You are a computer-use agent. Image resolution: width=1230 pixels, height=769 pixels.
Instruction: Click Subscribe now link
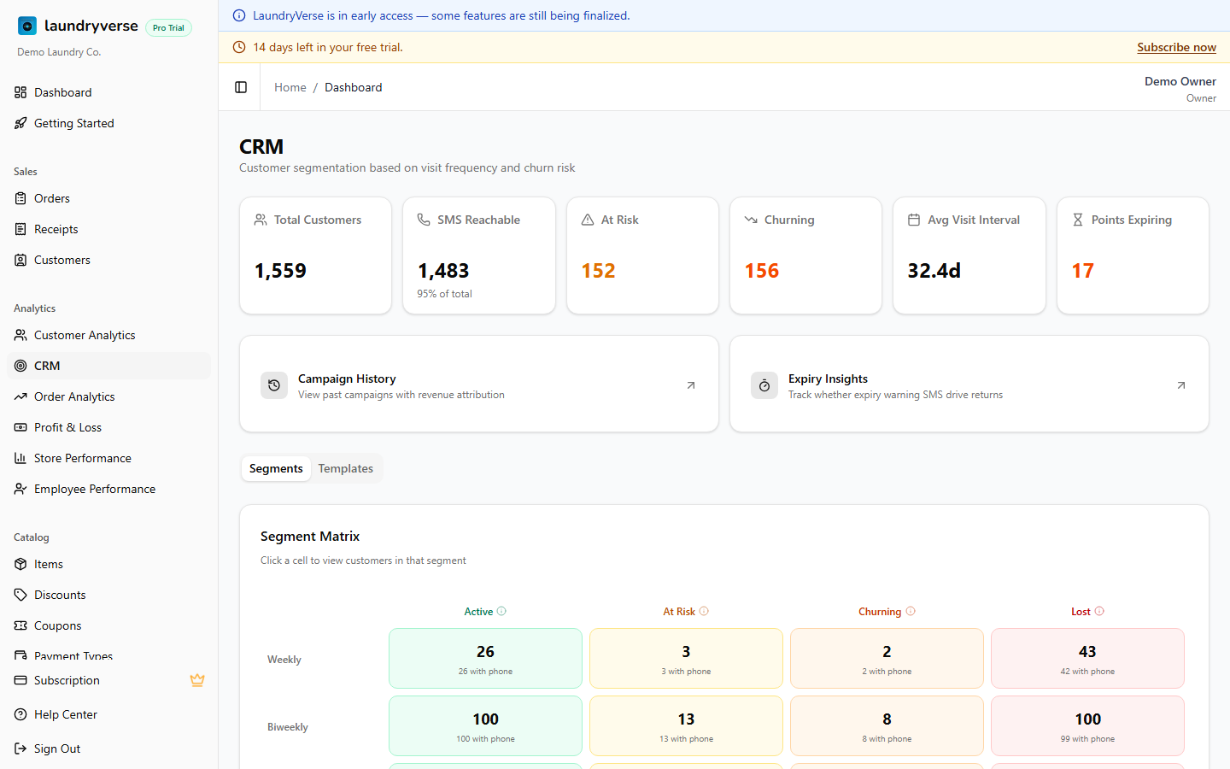click(1176, 47)
